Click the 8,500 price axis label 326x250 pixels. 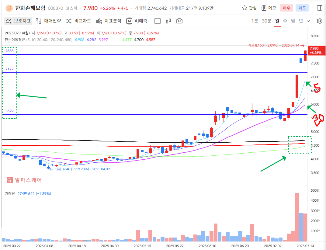(315, 36)
